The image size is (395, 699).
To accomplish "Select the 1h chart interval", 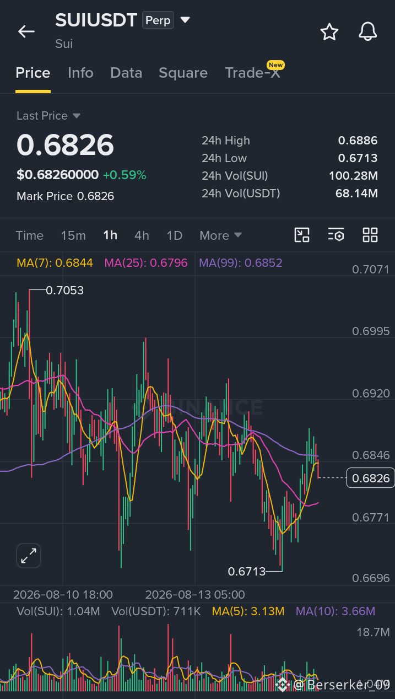I will tap(110, 235).
